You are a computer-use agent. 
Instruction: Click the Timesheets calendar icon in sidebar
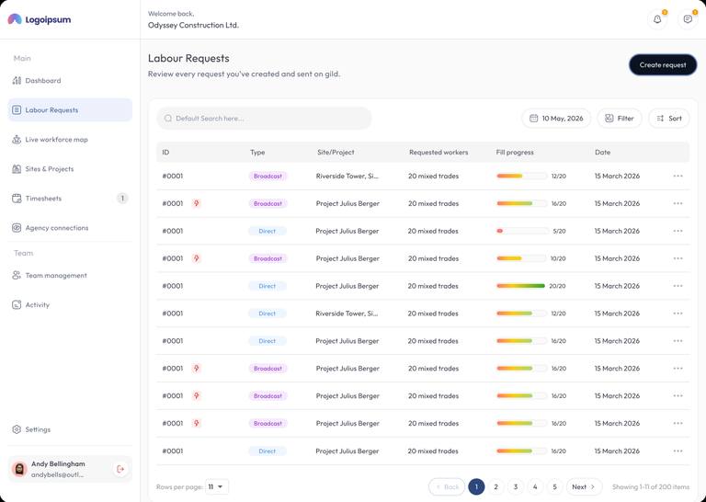tap(17, 198)
